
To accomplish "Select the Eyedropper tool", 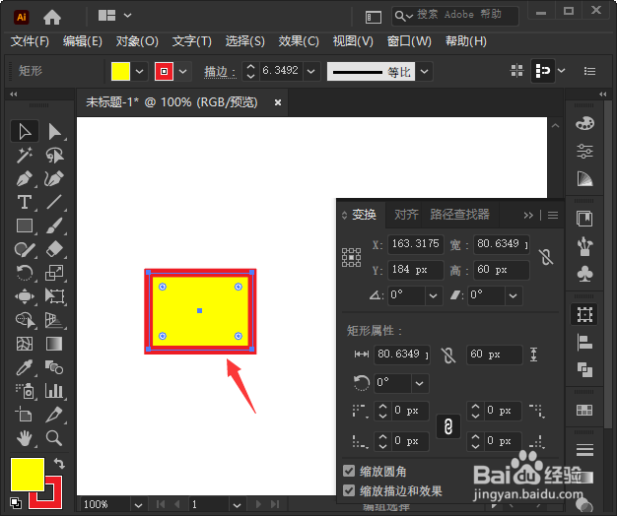I will click(25, 367).
